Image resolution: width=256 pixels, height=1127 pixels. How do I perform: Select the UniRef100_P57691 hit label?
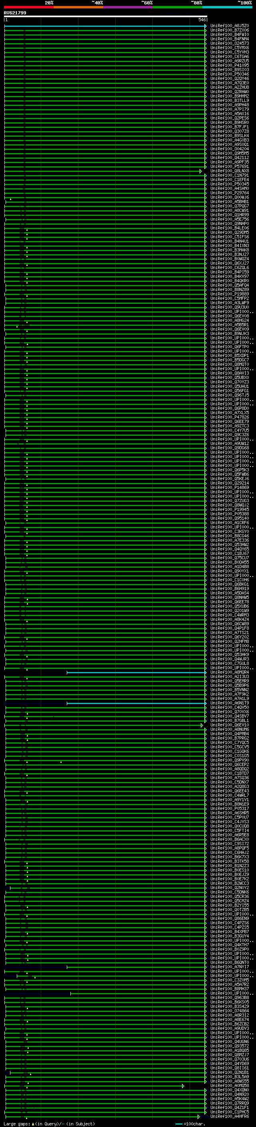(230, 167)
